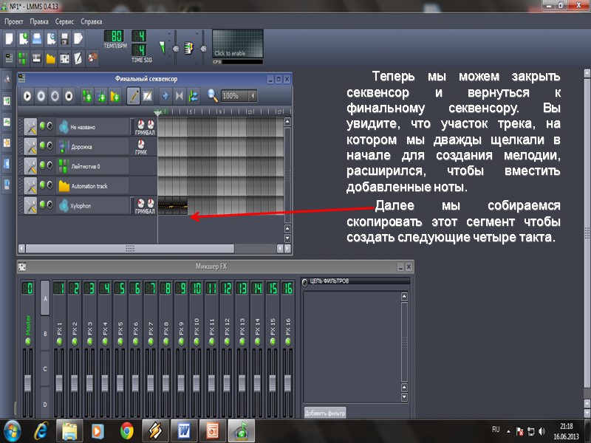This screenshot has height=443, width=591.
Task: Mute the Дорожка track
Action: [43, 145]
